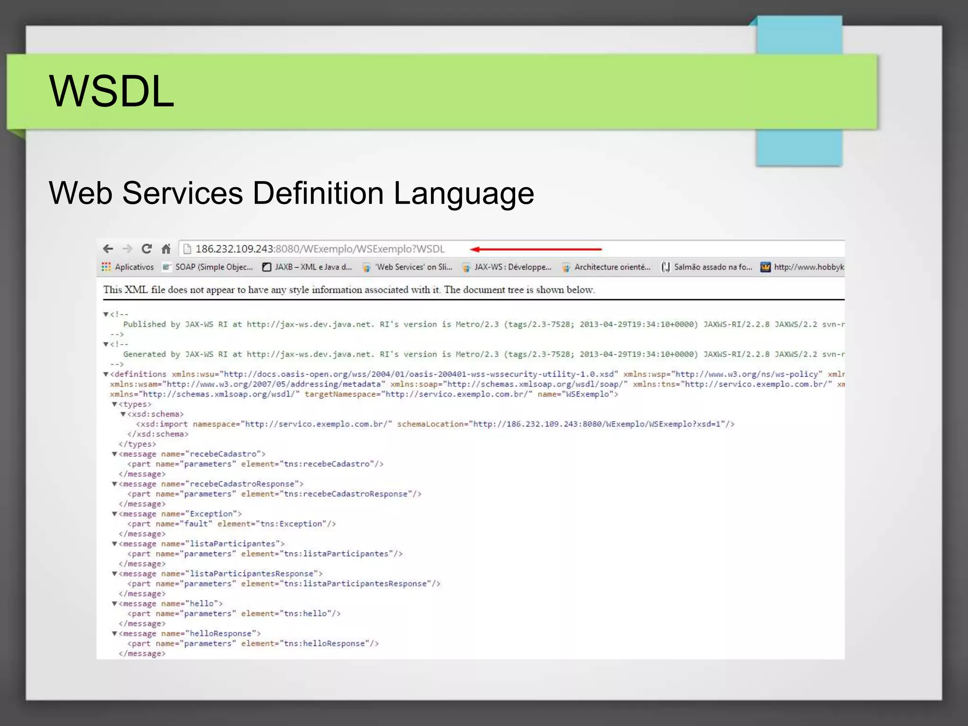
Task: Collapse the first 'Published by' comment node
Action: pyautogui.click(x=106, y=314)
